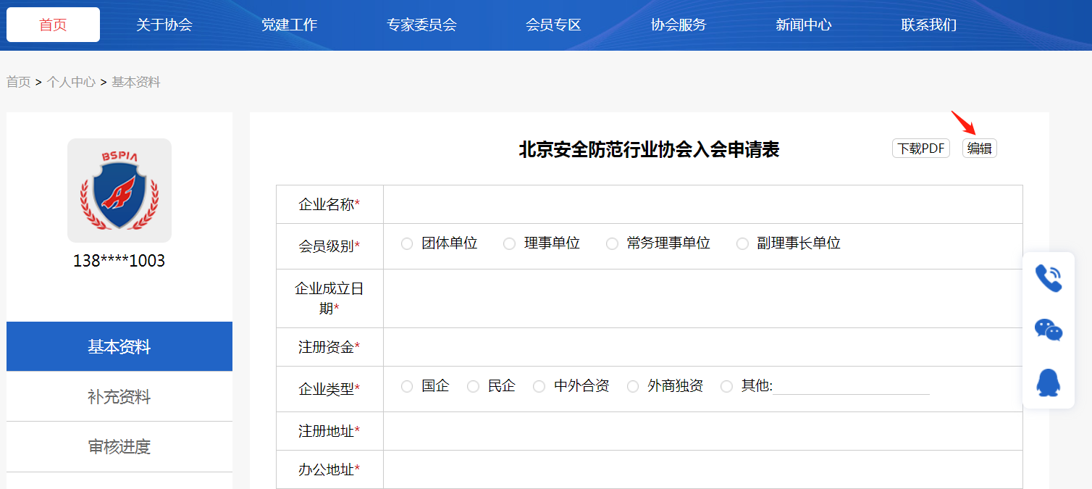The width and height of the screenshot is (1092, 489).
Task: Click 个人中心 breadcrumb link
Action: point(71,82)
